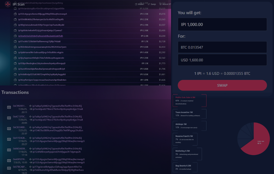Open the Wallet nav item

pyautogui.click(x=139, y=4)
